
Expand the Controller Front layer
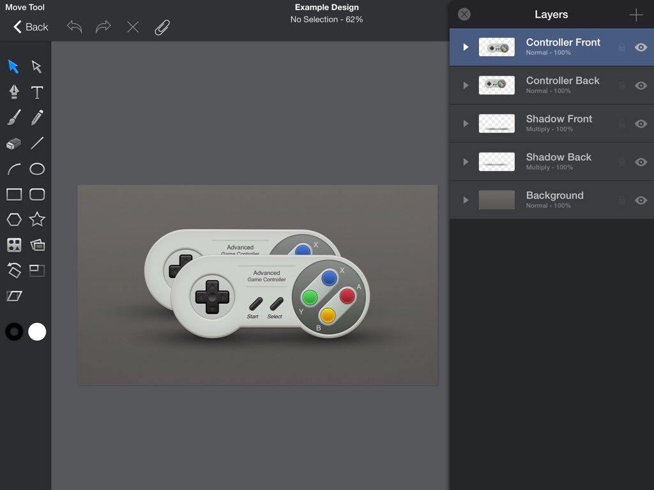pos(466,47)
